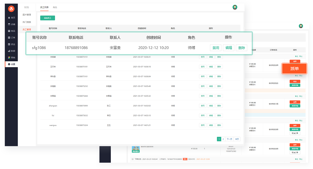Select the 员工列表 tab
The height and width of the screenshot is (169, 313).
[44, 7]
